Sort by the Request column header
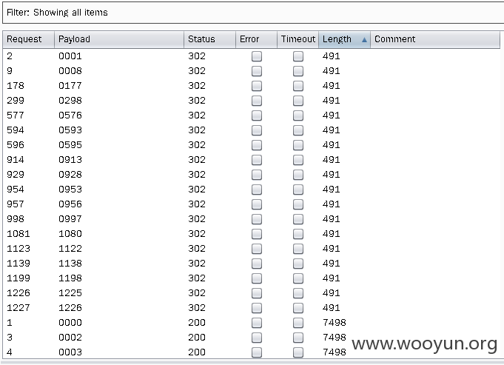Screen dimensions: 504x365 29,39
